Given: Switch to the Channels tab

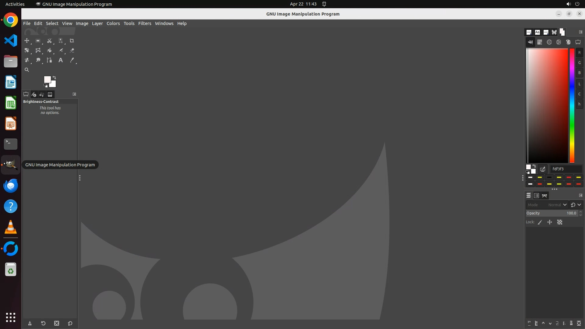Looking at the screenshot, I should pos(537,196).
